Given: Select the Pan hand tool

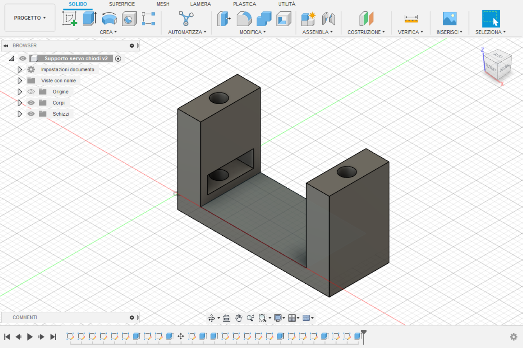Looking at the screenshot, I should (238, 318).
